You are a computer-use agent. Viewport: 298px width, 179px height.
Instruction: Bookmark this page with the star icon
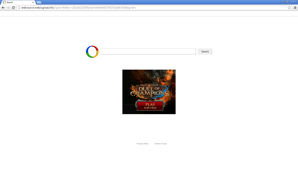pos(289,8)
